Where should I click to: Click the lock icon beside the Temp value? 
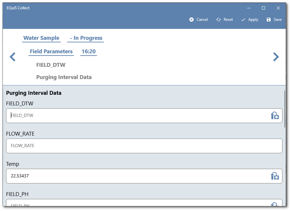(274, 176)
